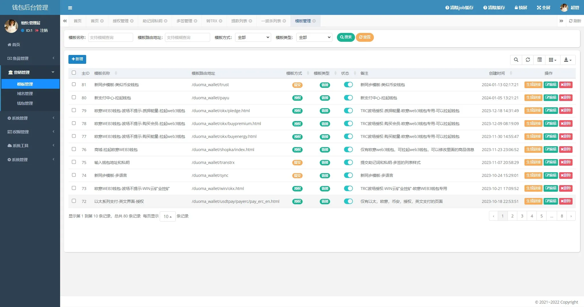Open the columns selector dropdown
Image resolution: width=584 pixels, height=307 pixels.
point(552,60)
